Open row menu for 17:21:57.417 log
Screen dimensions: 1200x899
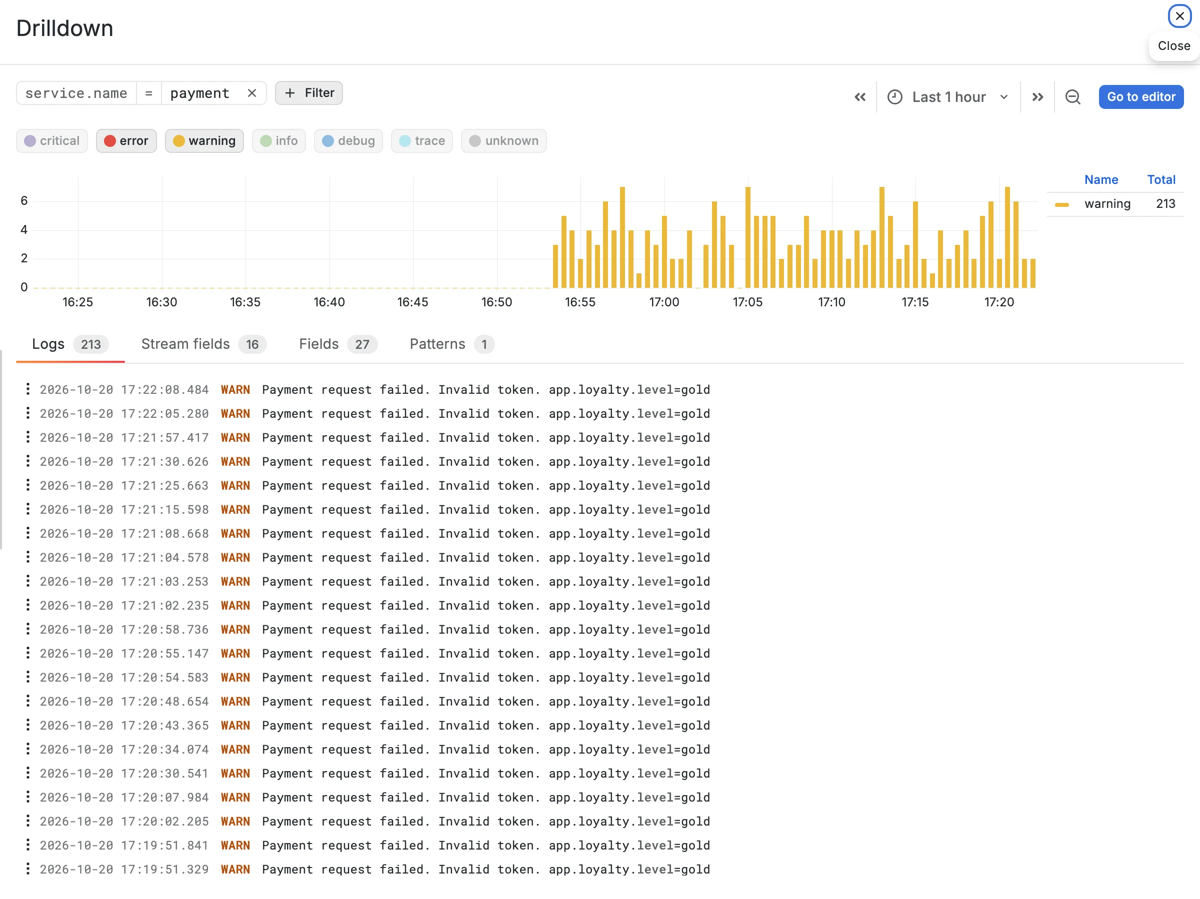coord(27,436)
